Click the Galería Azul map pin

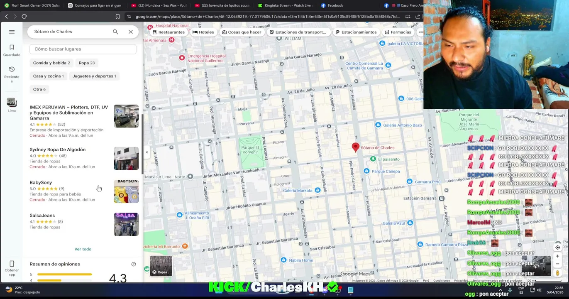(x=410, y=223)
